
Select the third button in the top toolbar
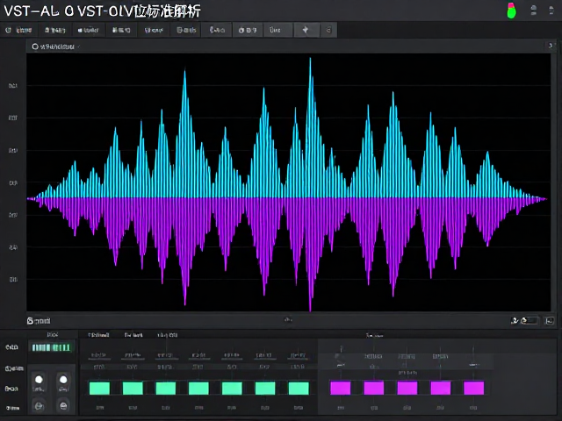[x=88, y=30]
